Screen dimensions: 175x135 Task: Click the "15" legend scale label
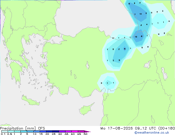[41, 134]
